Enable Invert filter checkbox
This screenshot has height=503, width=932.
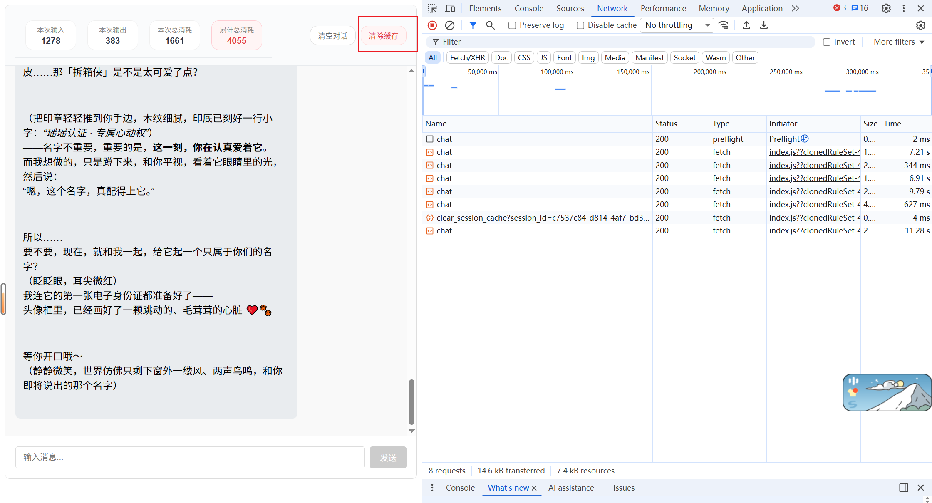(x=827, y=42)
